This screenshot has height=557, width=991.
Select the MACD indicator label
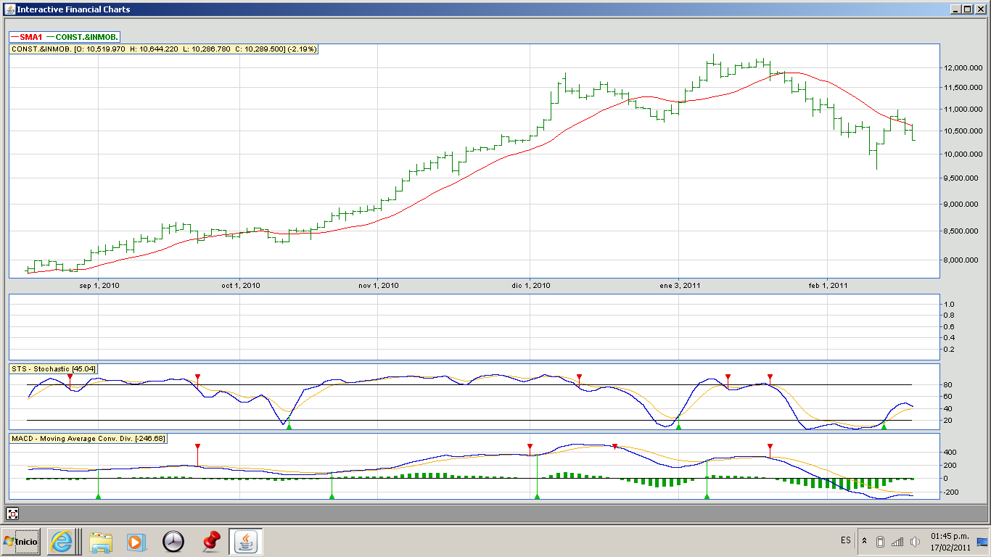88,438
